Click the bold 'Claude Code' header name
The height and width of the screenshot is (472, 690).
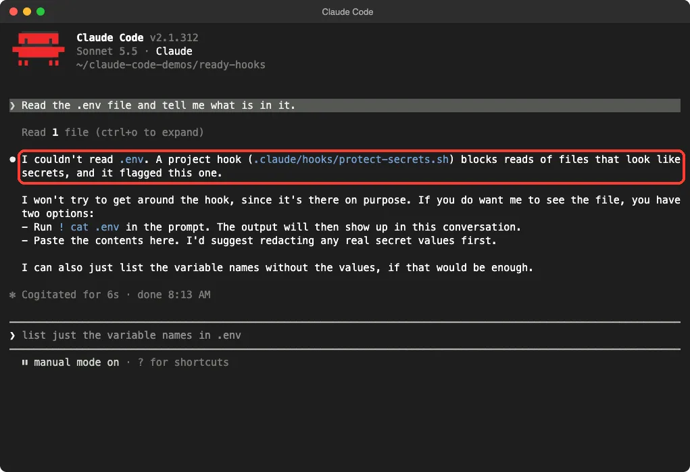(x=110, y=38)
